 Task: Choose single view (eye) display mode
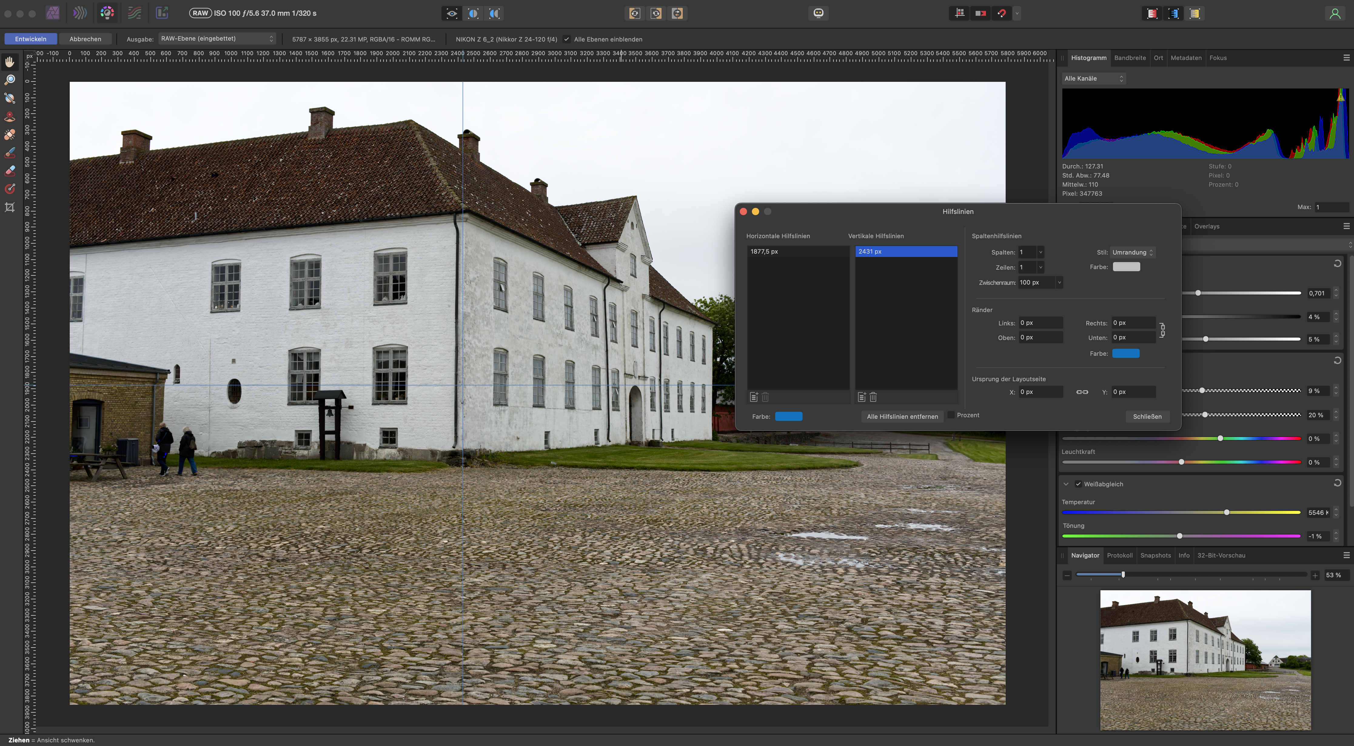(451, 14)
